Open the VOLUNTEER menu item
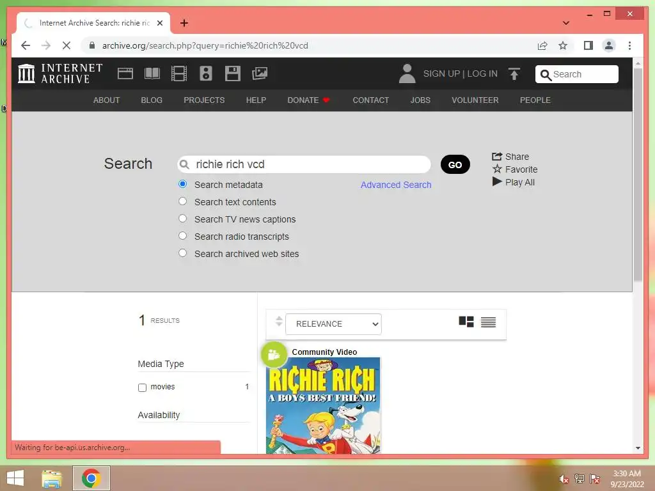 click(475, 100)
